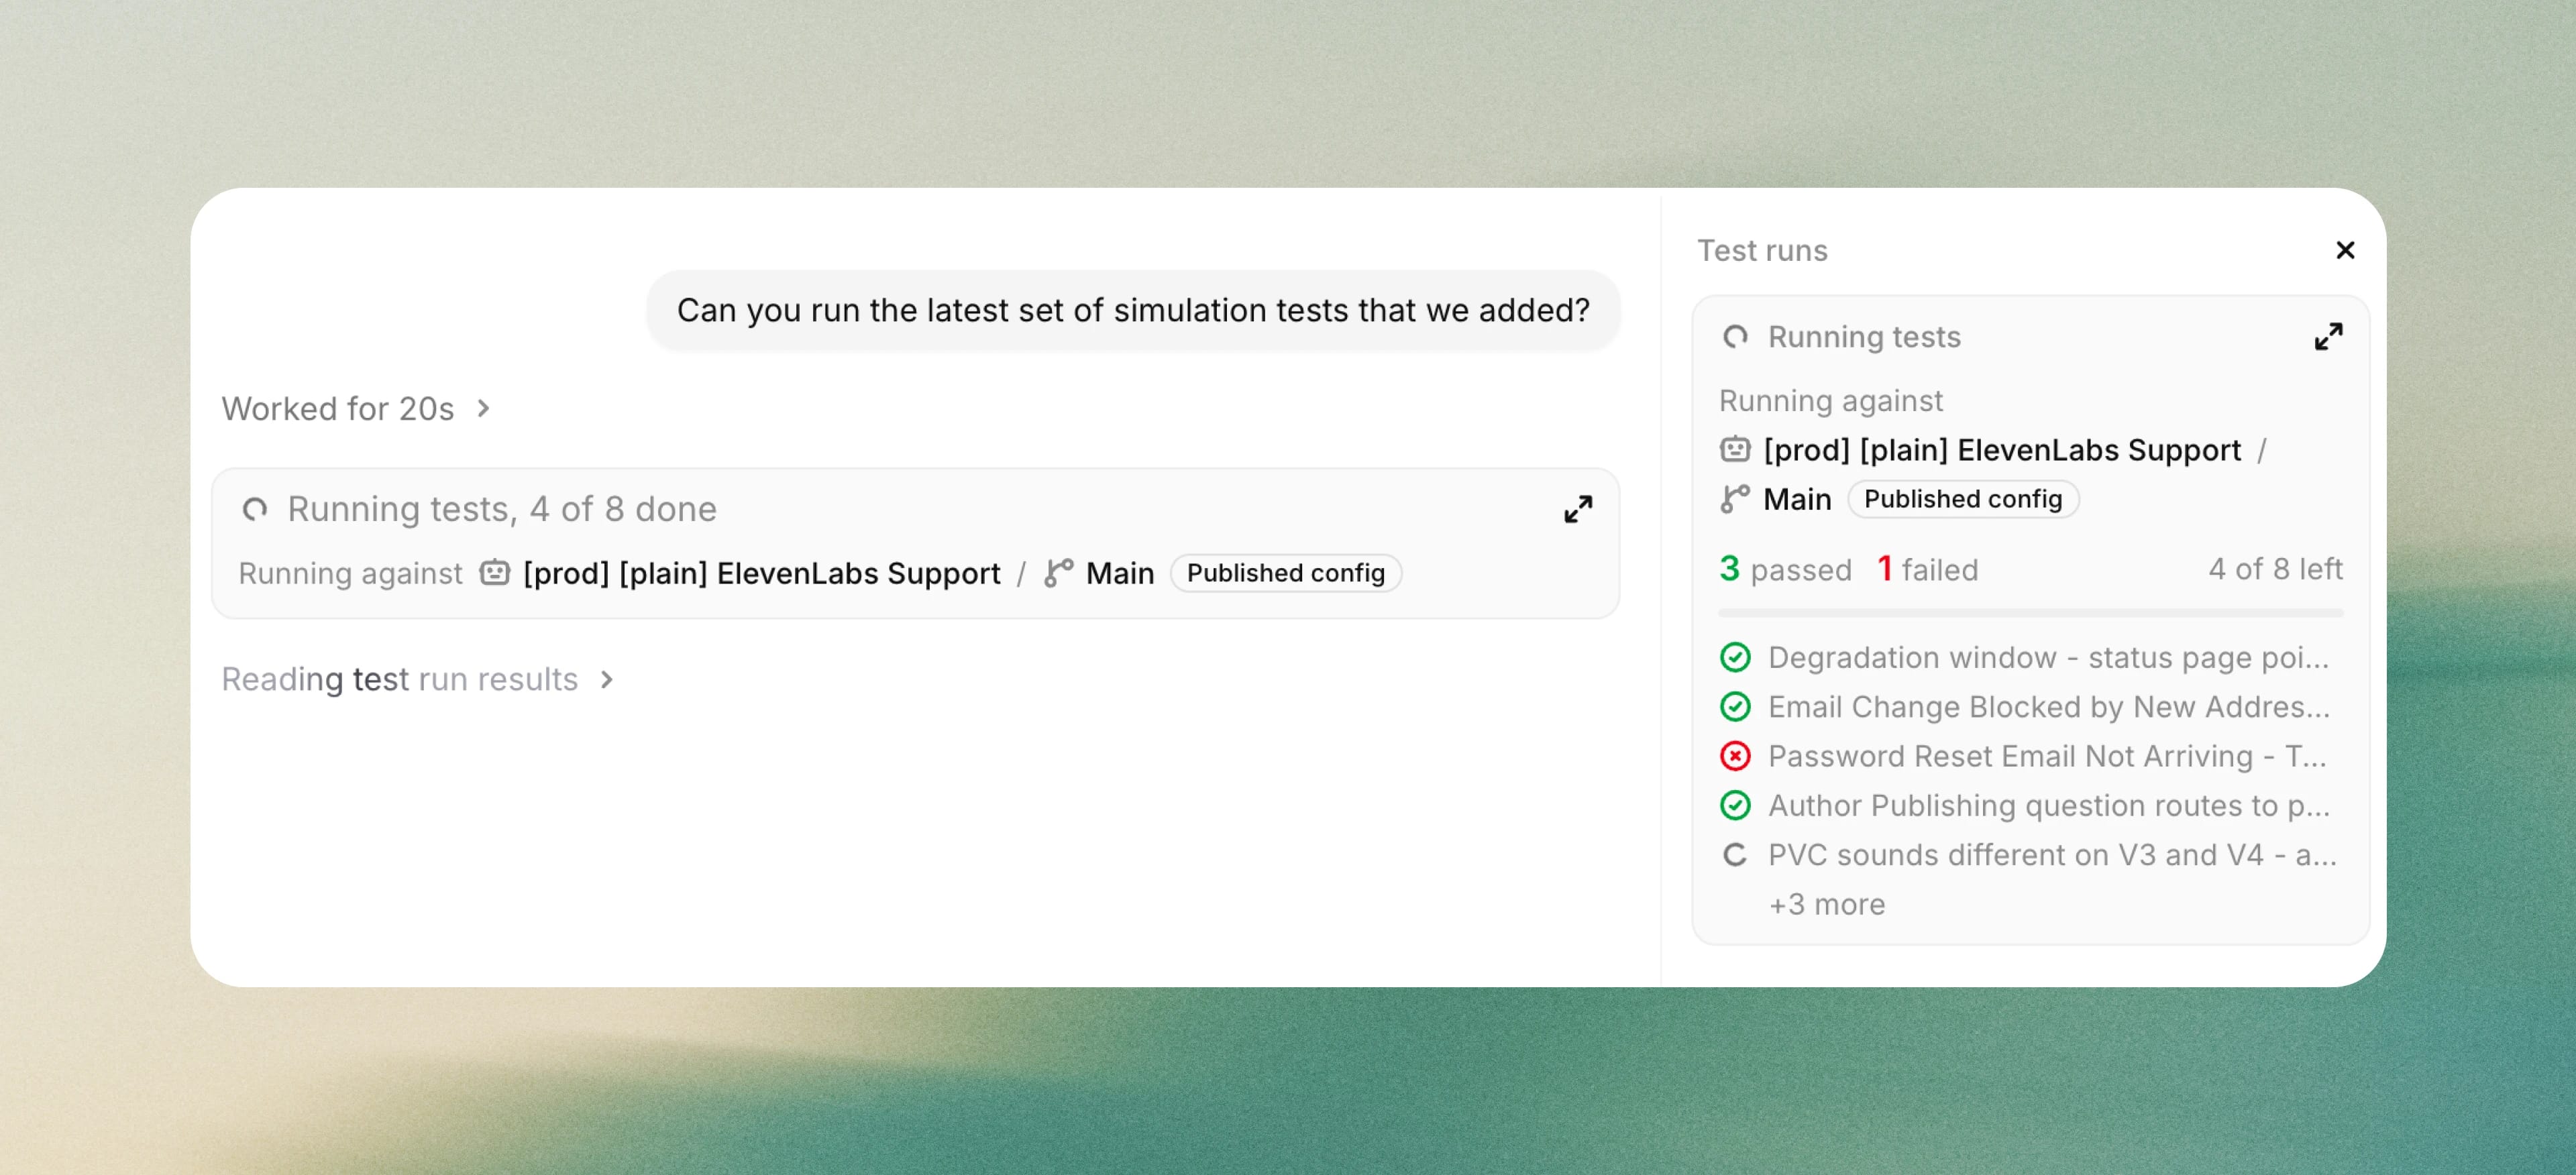The width and height of the screenshot is (2576, 1175).
Task: Click 'Worked for 20s' text
Action: pyautogui.click(x=338, y=408)
